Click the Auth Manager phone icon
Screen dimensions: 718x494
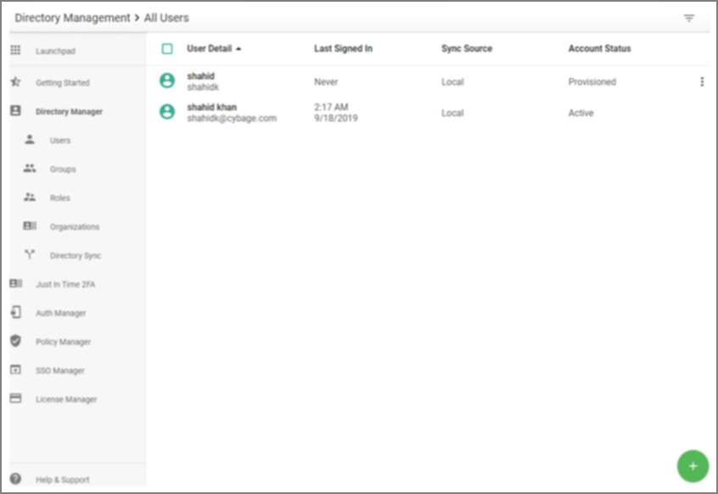[15, 312]
